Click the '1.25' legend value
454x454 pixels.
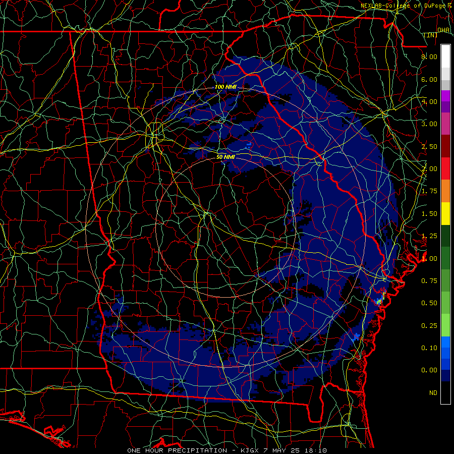(429, 236)
